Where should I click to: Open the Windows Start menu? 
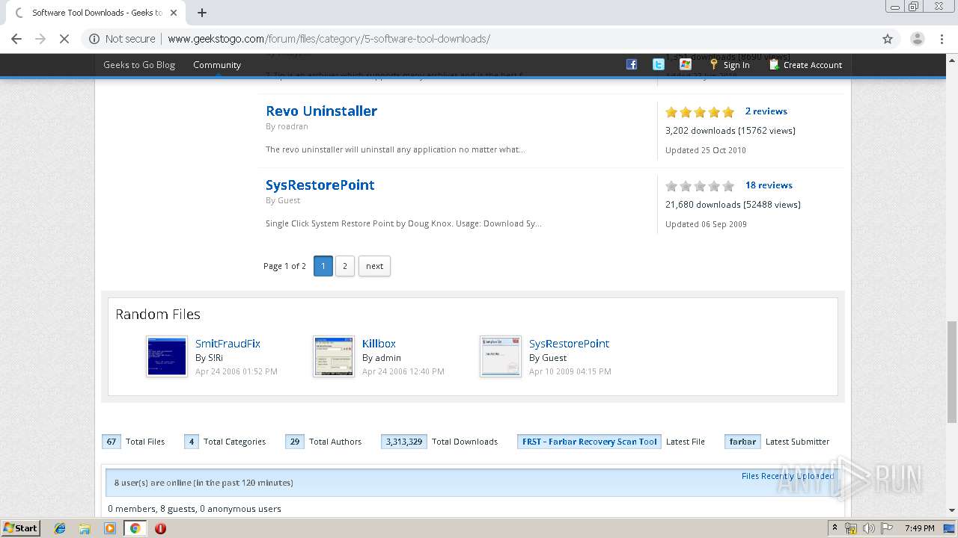pyautogui.click(x=21, y=528)
